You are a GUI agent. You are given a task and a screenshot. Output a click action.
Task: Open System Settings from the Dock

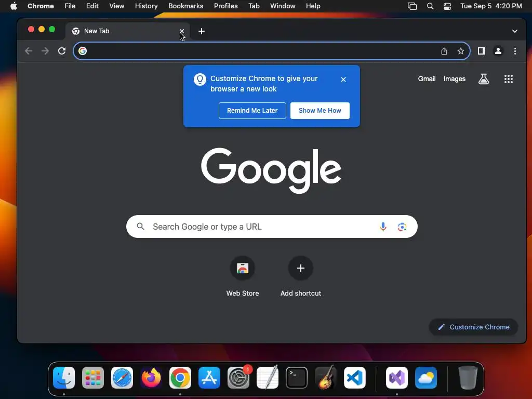click(x=238, y=378)
